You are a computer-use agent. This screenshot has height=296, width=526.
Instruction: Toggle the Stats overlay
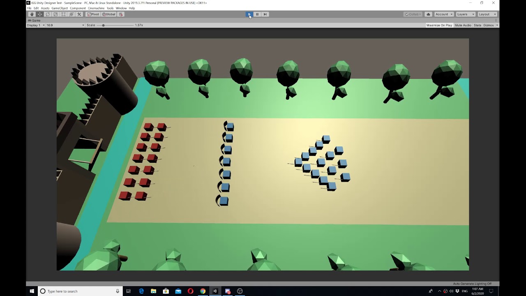click(477, 25)
